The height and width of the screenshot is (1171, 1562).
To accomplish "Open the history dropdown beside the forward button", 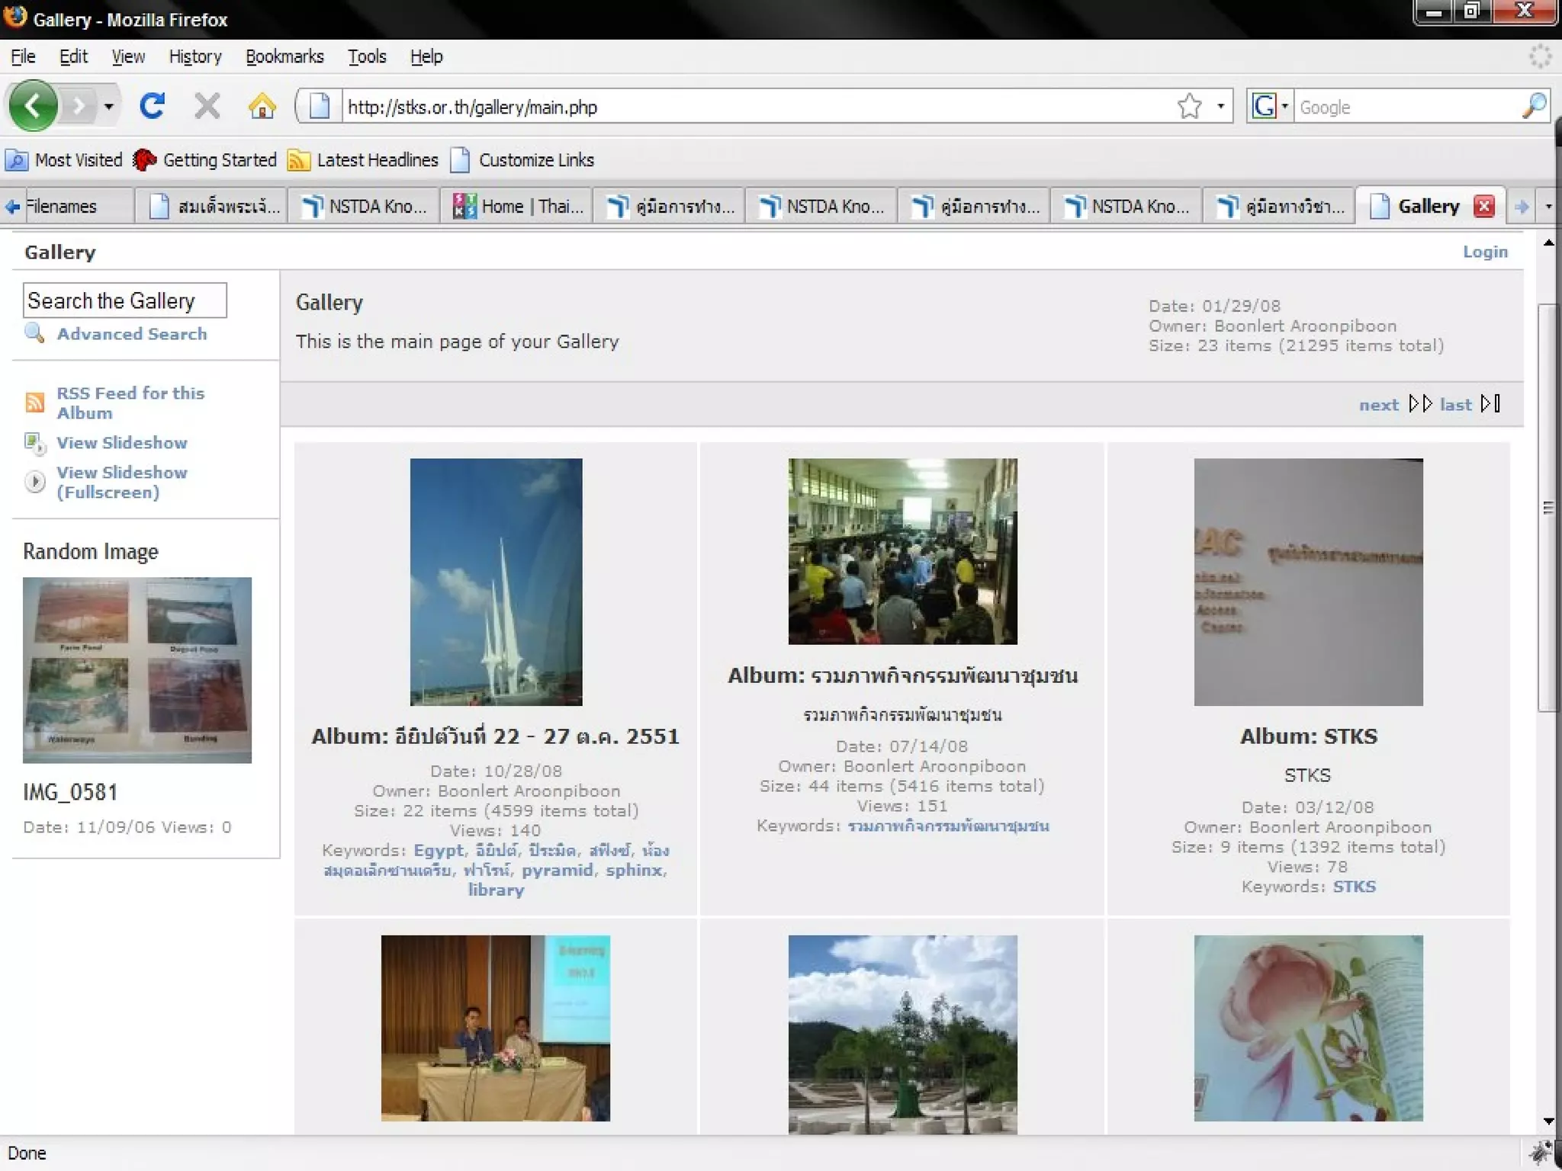I will point(109,106).
